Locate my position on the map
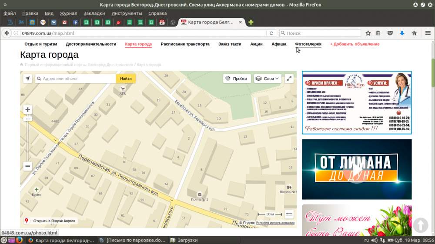 click(x=27, y=79)
